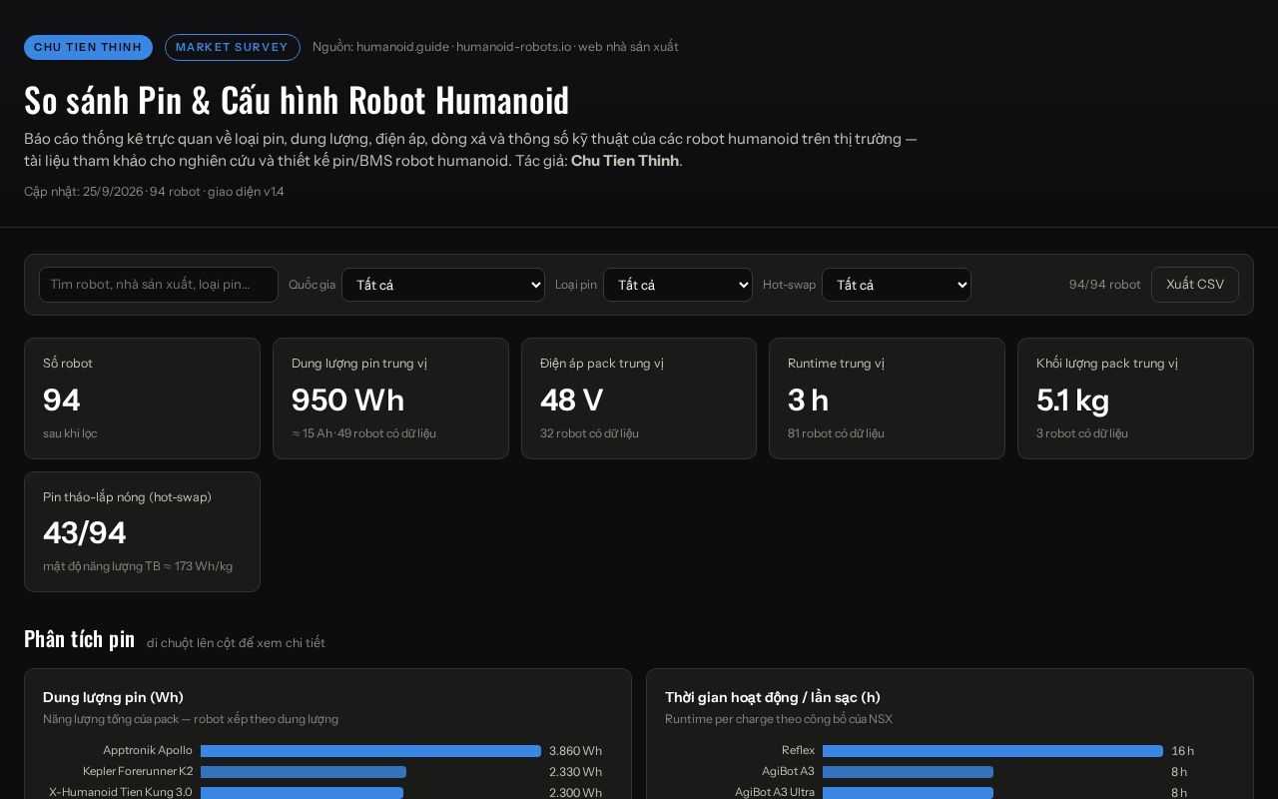Select the Khối lượng pack trung vị card

tap(1135, 399)
